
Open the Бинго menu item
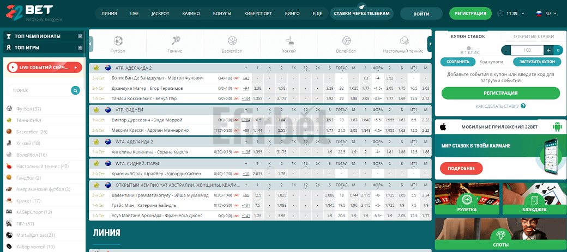point(292,14)
